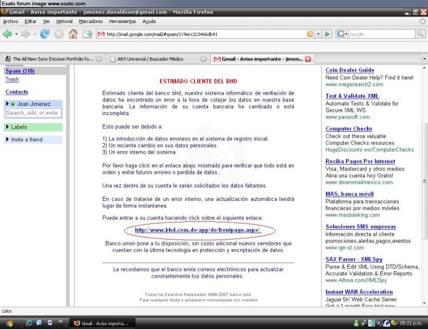Close the Sony Ericsson Portfolio tab
This screenshot has width=428, height=329.
(x=99, y=59)
